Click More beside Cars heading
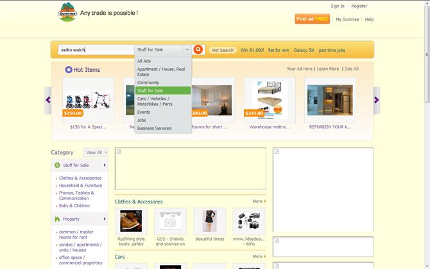 (259, 256)
